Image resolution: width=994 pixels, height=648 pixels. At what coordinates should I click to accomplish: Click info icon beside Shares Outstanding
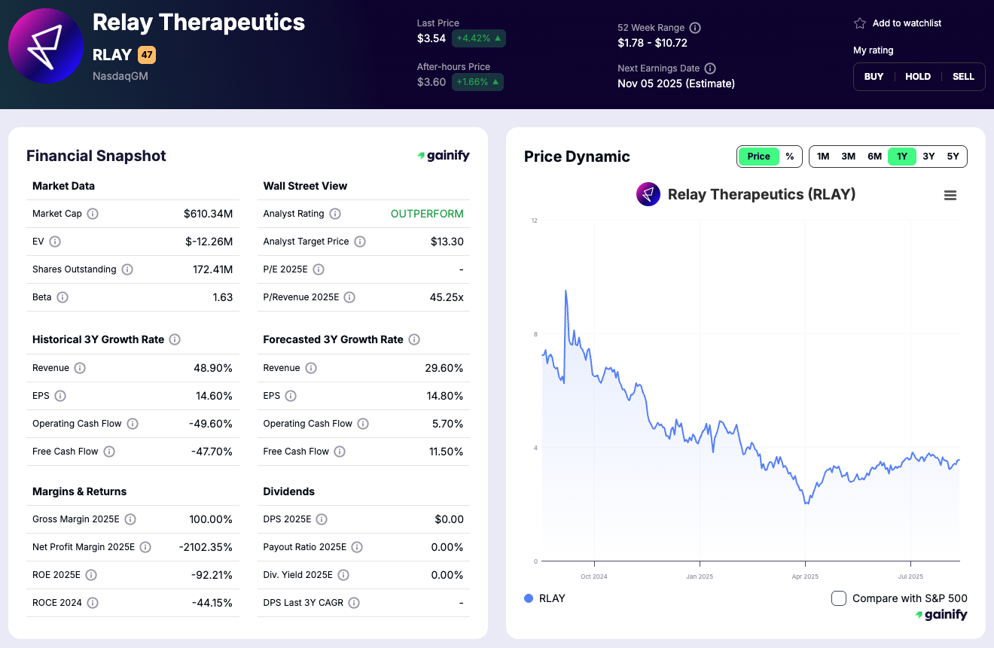(127, 269)
